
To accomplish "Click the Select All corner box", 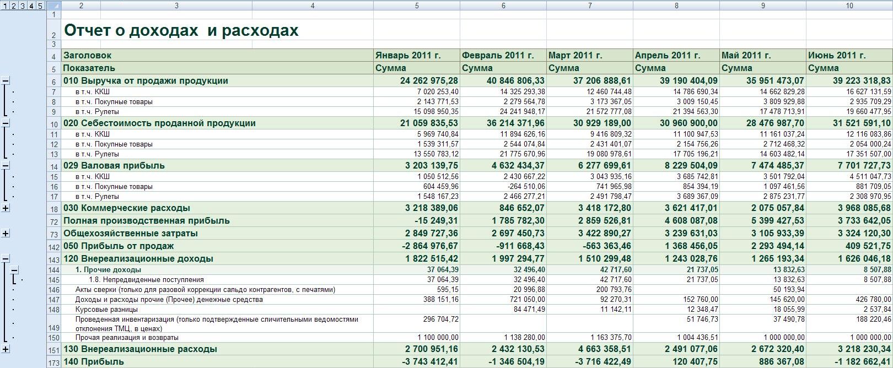I will (x=54, y=6).
